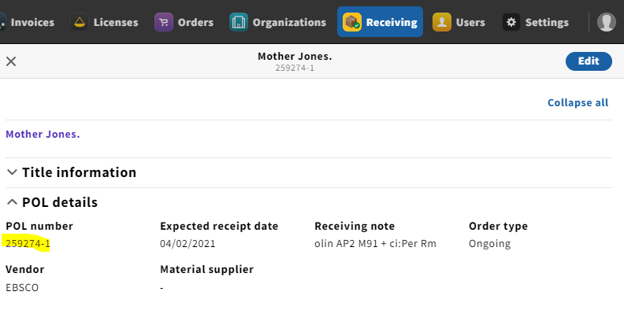
Task: Click the Licenses app icon
Action: coord(80,22)
